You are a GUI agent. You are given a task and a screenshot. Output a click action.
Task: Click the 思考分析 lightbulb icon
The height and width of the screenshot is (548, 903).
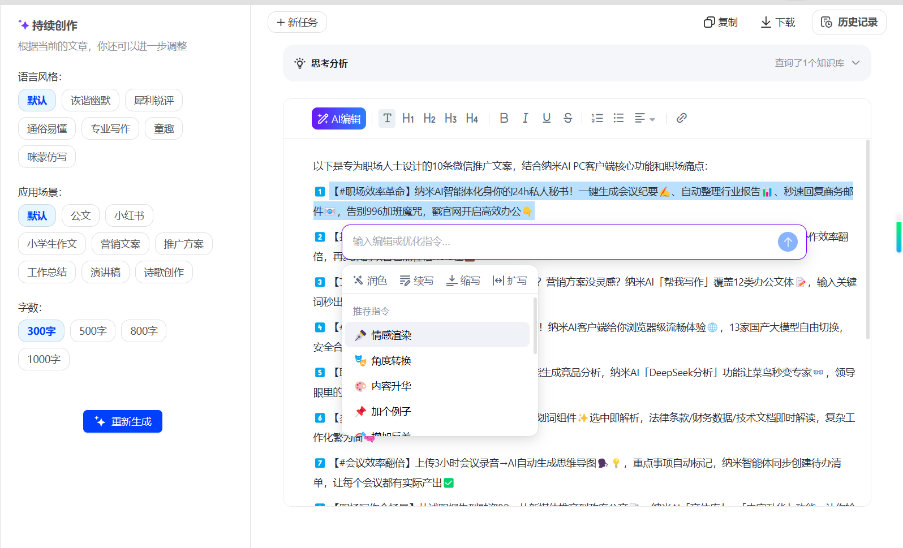pyautogui.click(x=300, y=63)
